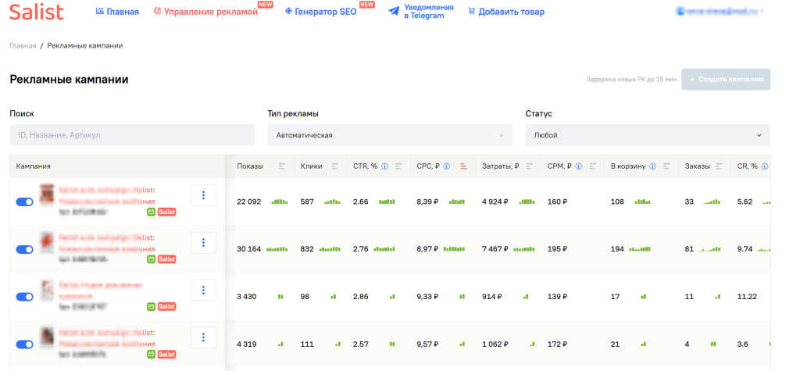The height and width of the screenshot is (371, 800).
Task: Click the red sort icon in CPC column
Action: pos(463,166)
